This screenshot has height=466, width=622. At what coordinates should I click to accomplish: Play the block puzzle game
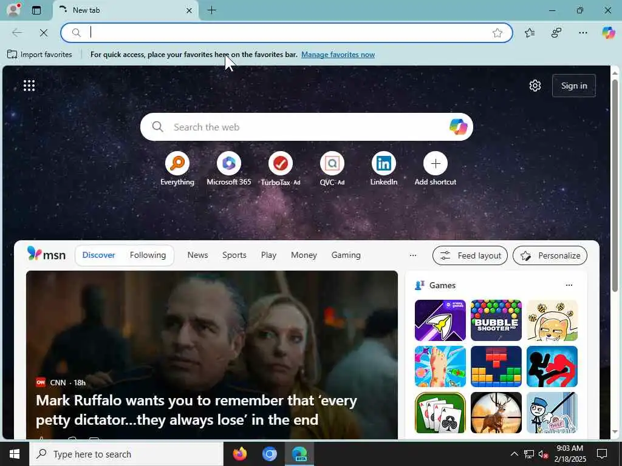pyautogui.click(x=496, y=366)
